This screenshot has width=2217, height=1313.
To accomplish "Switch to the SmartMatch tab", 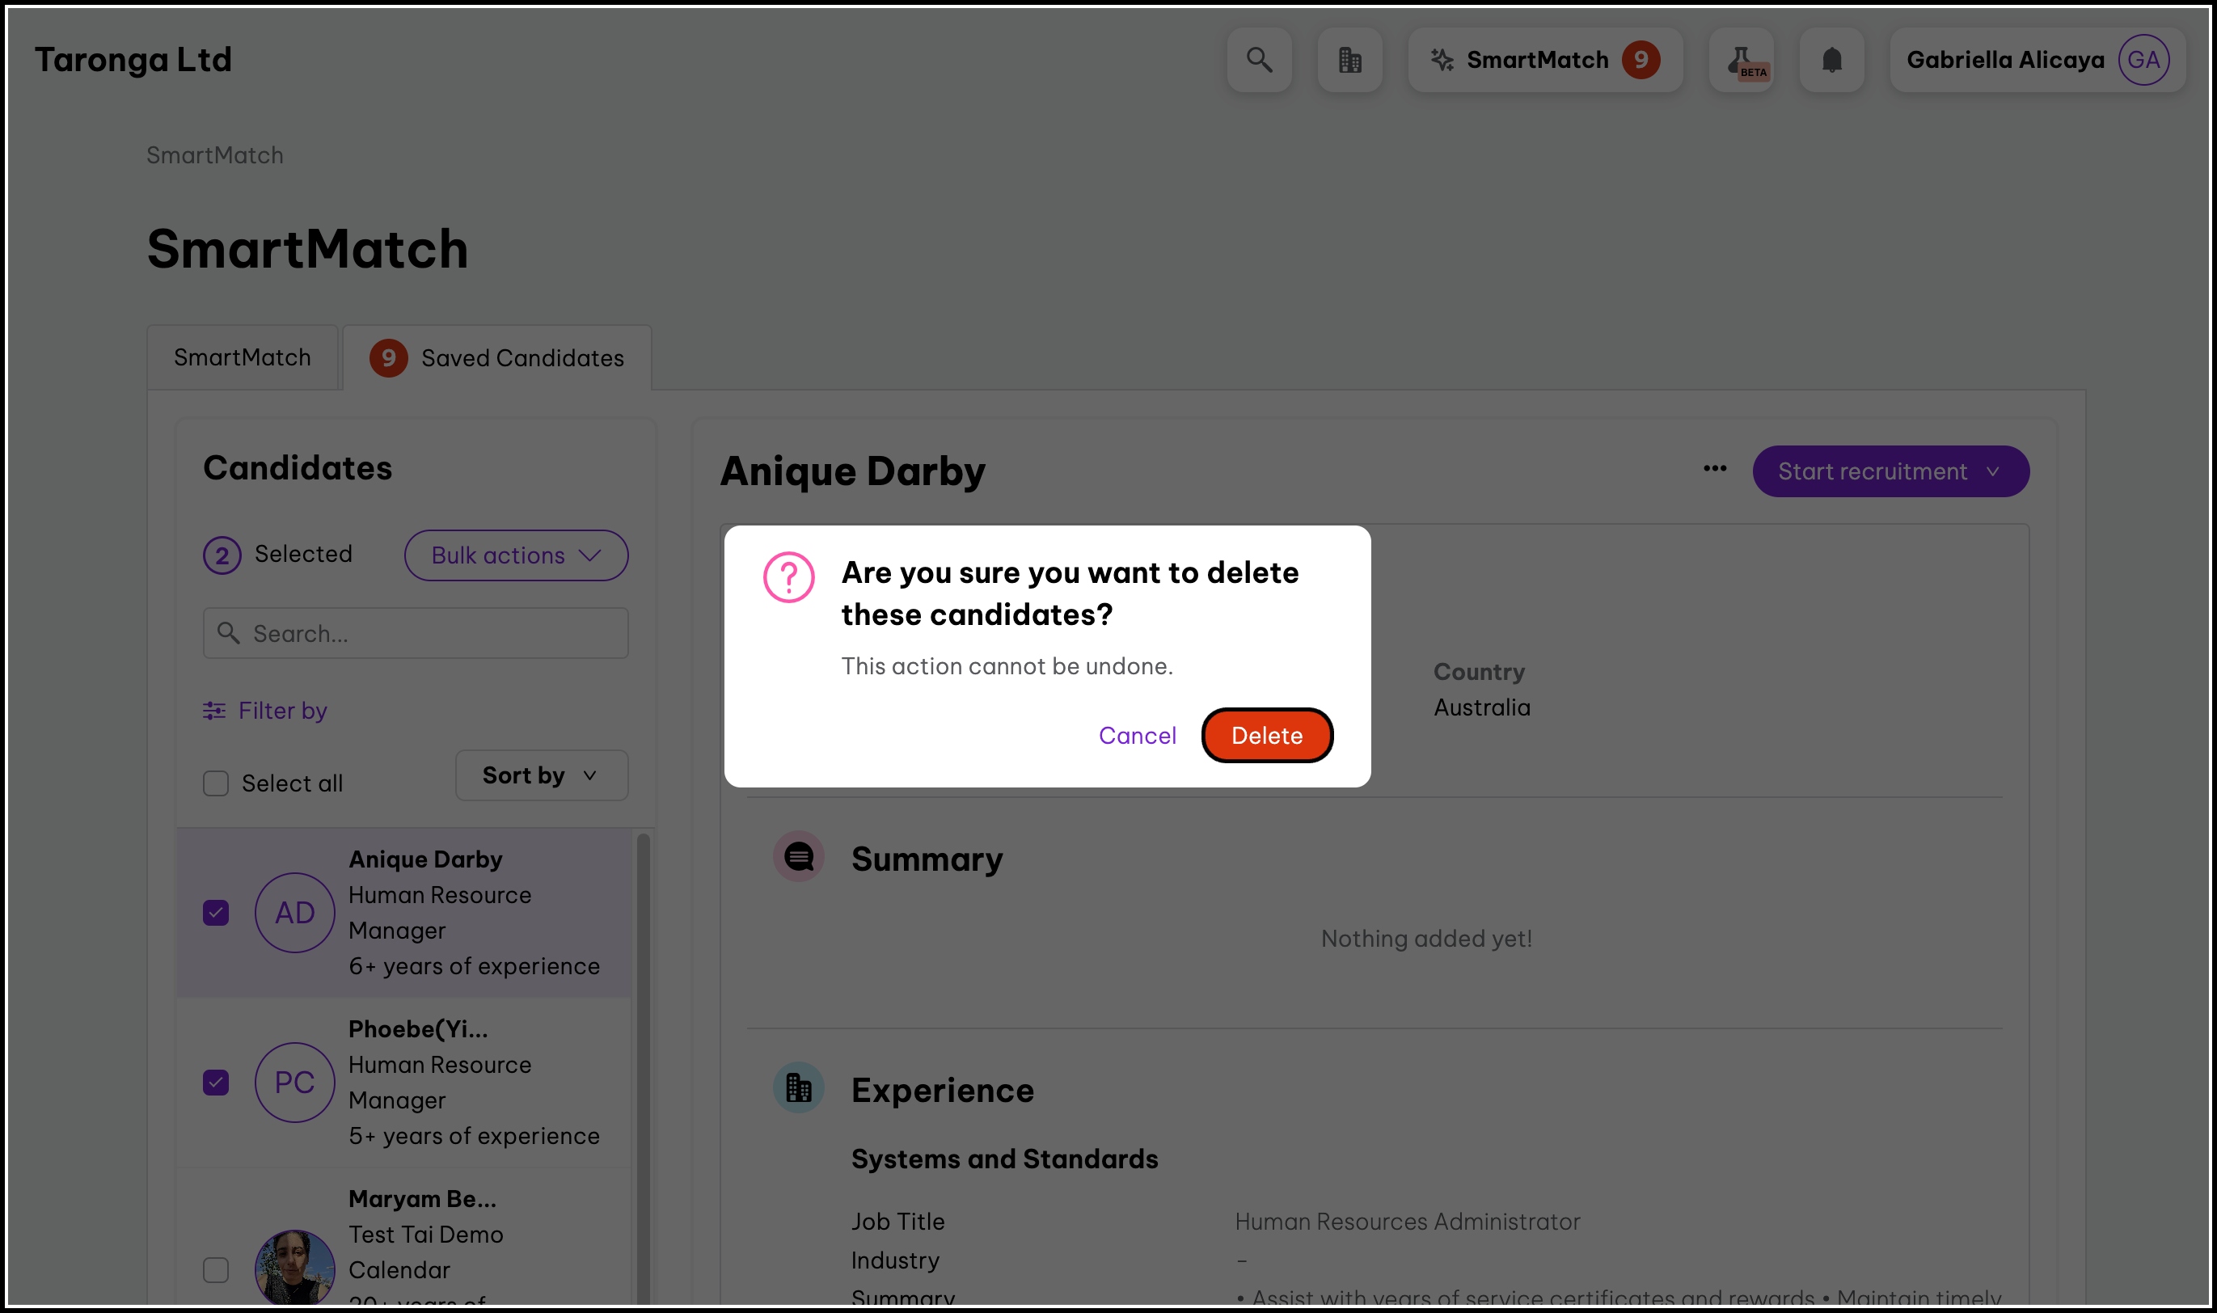I will (x=243, y=357).
